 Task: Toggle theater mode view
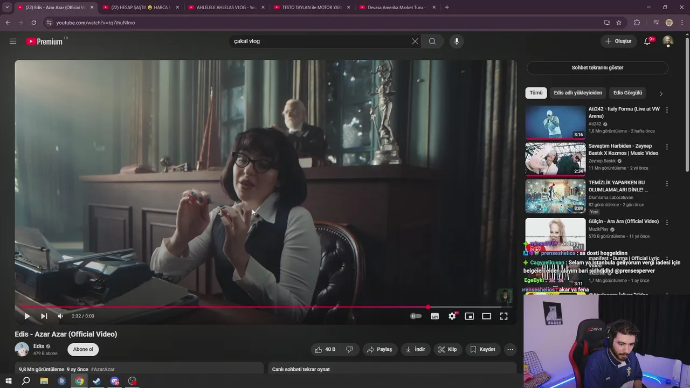[x=486, y=316]
